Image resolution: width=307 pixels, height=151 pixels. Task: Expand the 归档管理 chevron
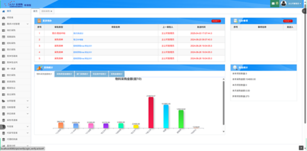(28, 107)
